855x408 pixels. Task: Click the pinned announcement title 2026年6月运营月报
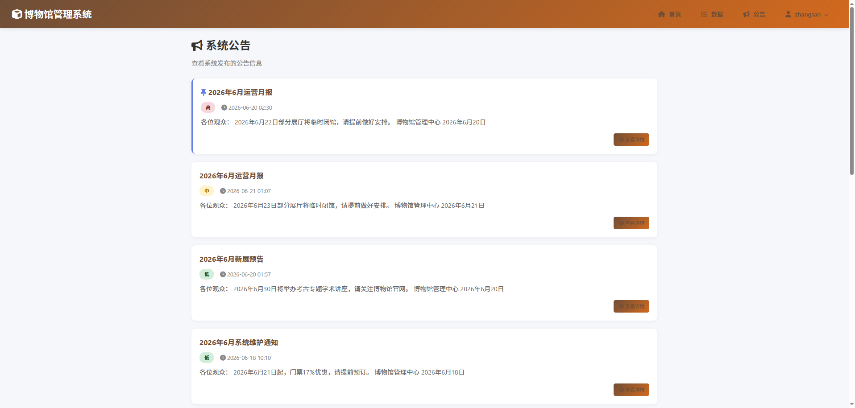tap(240, 92)
